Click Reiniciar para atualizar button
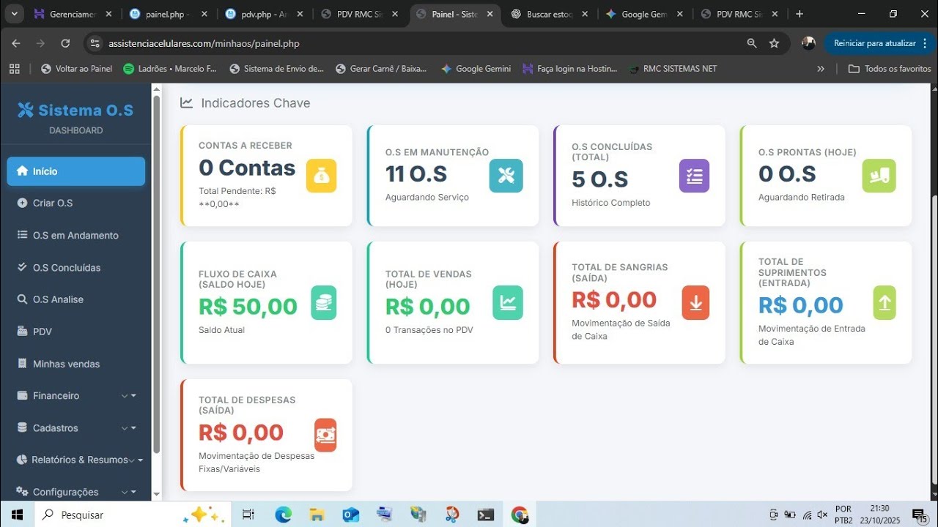Image resolution: width=938 pixels, height=527 pixels. [878, 43]
